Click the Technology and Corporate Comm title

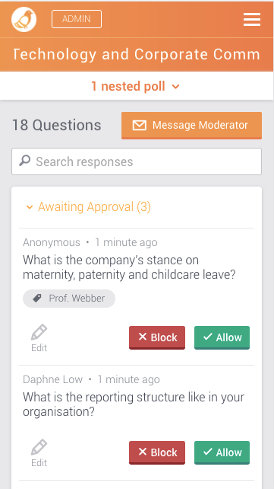(x=137, y=54)
